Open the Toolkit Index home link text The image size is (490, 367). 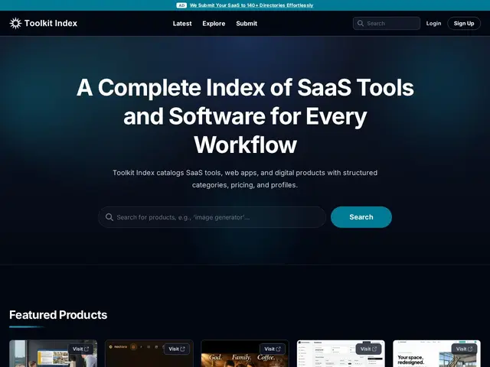pyautogui.click(x=51, y=23)
